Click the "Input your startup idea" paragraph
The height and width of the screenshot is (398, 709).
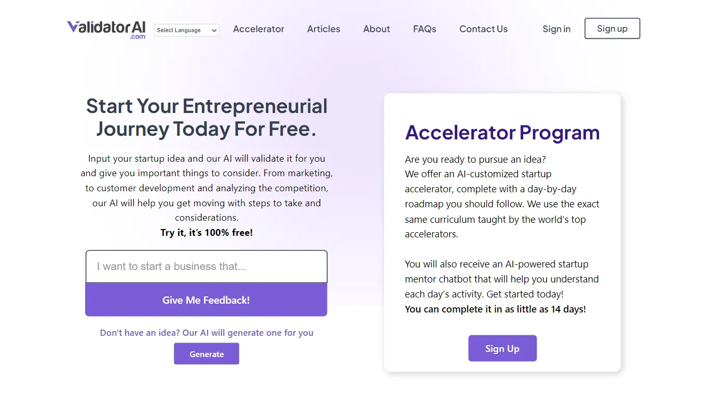click(x=207, y=188)
